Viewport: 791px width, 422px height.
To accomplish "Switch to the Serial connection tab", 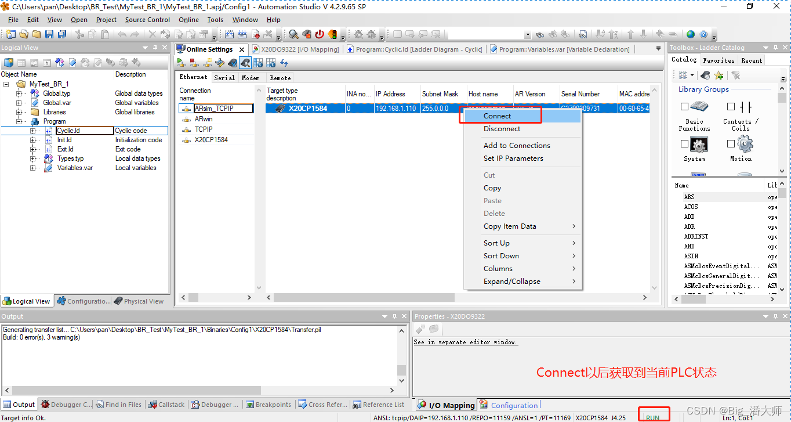I will click(224, 78).
